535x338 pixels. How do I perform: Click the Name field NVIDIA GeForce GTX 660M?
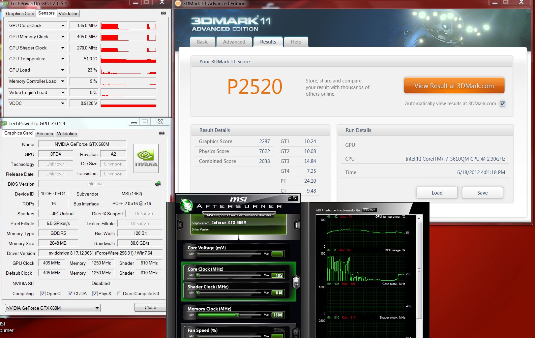[x=82, y=144]
